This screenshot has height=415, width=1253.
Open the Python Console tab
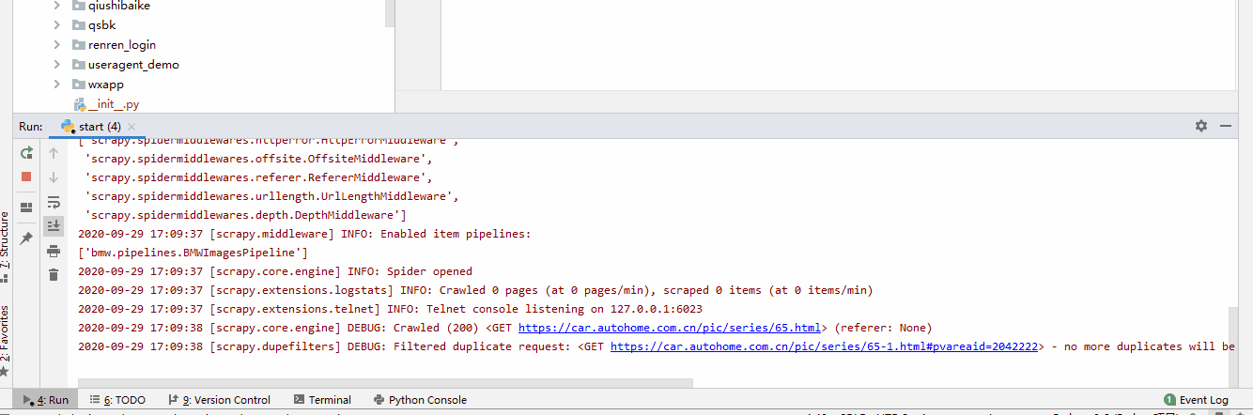pyautogui.click(x=420, y=399)
